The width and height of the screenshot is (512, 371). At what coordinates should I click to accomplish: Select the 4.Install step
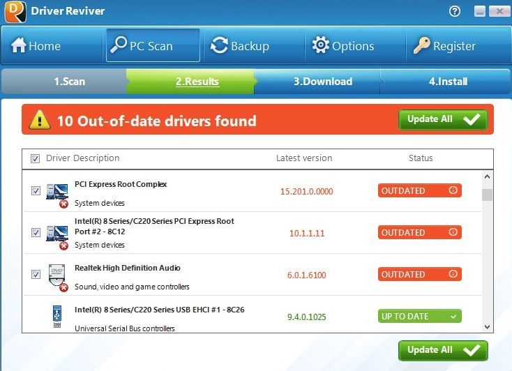point(446,82)
